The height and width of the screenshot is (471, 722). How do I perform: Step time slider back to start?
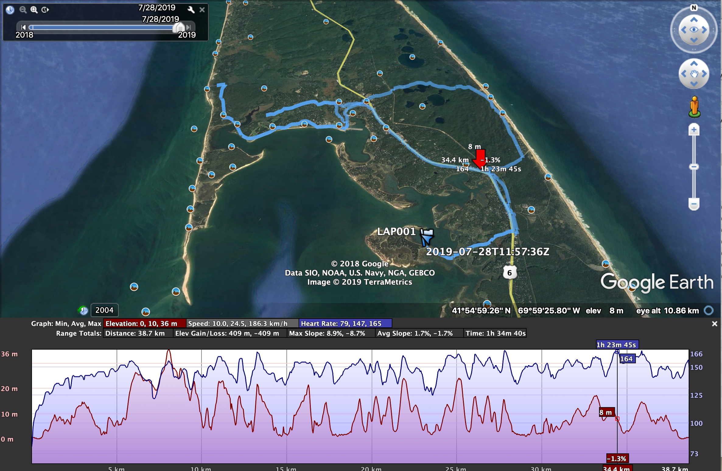tap(23, 27)
